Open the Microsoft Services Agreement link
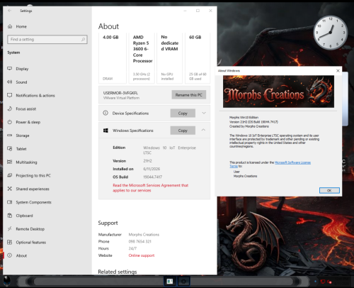 point(150,188)
